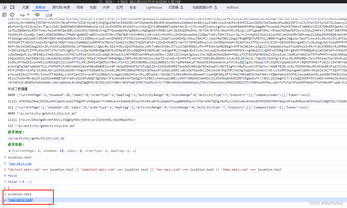Viewport: 347px width, 208px height.
Task: Activate the inspect element picker icon
Action: pyautogui.click(x=5, y=7)
